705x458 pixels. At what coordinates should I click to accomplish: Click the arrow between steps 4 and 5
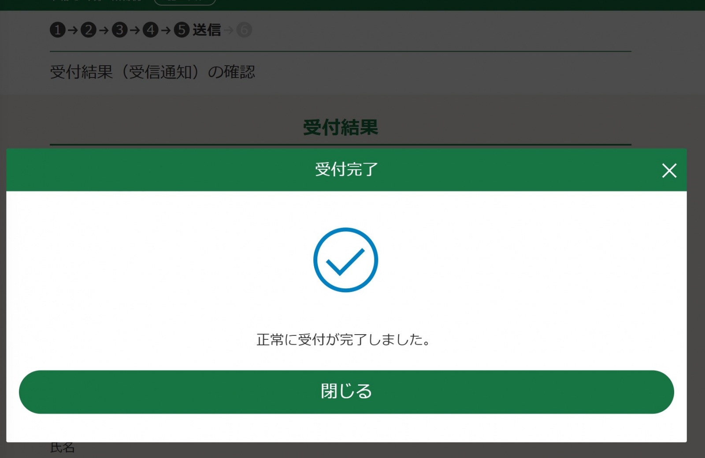click(166, 30)
